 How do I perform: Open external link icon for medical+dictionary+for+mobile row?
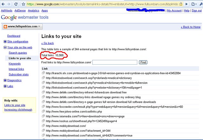coord(43,82)
